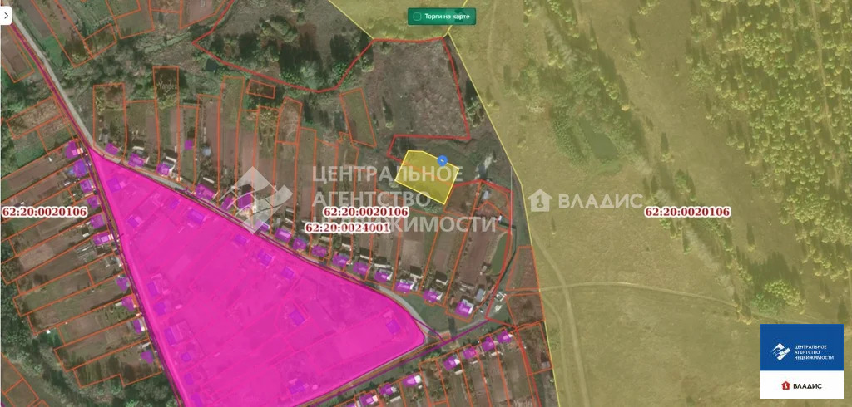This screenshot has height=407, width=852.
Task: Click the 62:20:0020106 label in the eastern field
Action: [x=687, y=212]
